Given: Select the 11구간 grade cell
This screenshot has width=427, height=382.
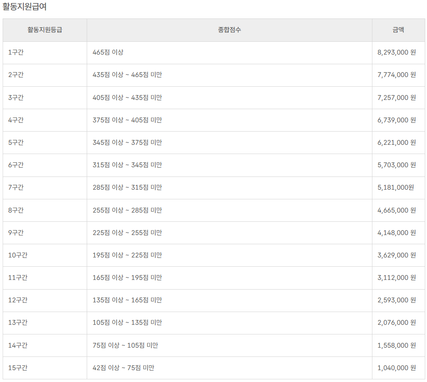Looking at the screenshot, I should pyautogui.click(x=18, y=278).
